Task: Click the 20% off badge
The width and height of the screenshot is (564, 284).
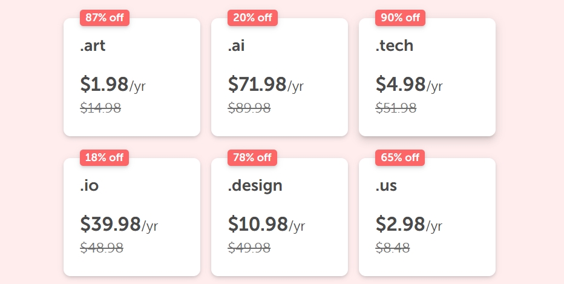Action: pos(252,18)
